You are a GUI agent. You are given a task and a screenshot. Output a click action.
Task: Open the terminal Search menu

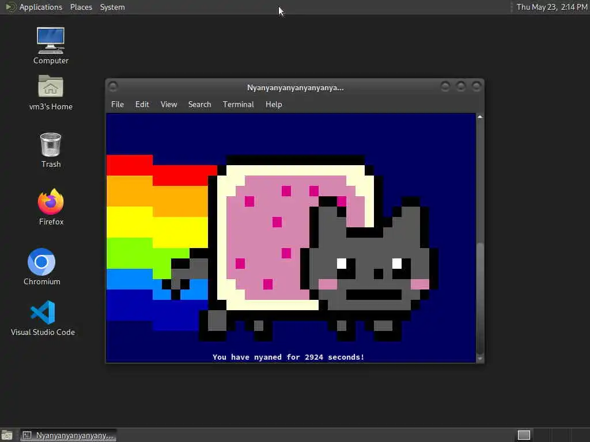[199, 105]
